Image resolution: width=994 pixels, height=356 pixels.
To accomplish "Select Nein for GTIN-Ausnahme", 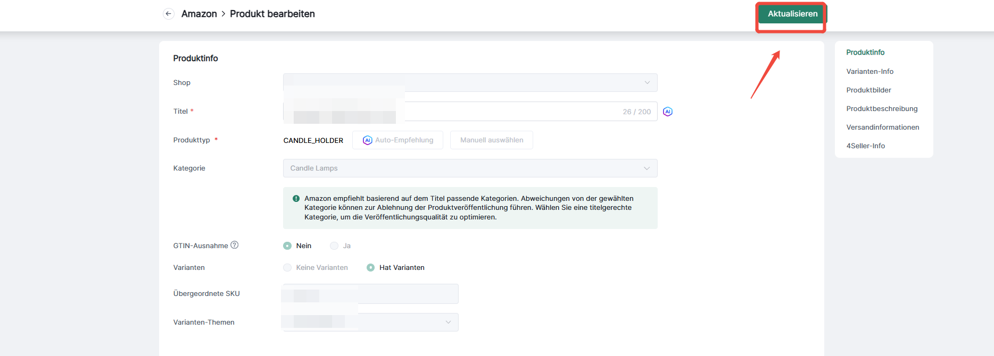I will [x=287, y=245].
